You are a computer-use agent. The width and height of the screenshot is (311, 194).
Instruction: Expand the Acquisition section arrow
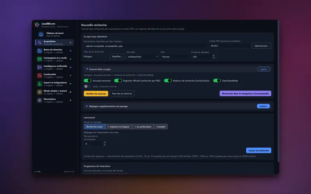pos(70,43)
